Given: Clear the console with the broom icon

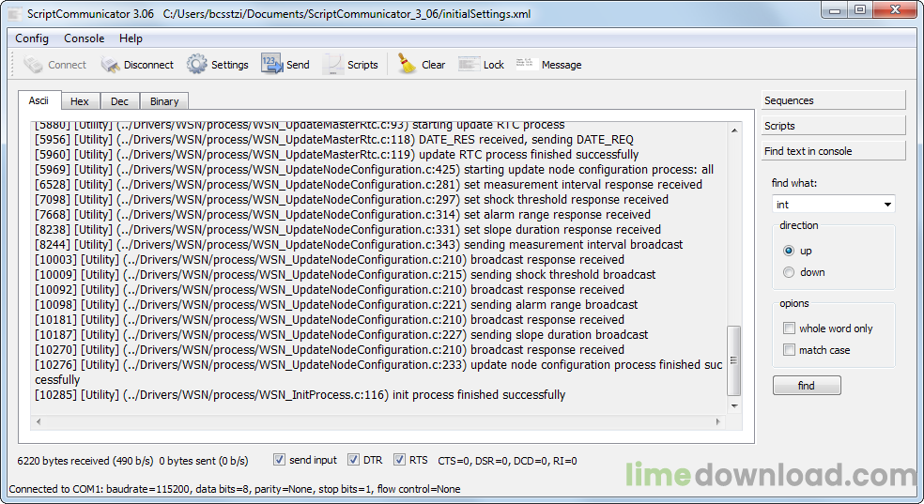Looking at the screenshot, I should point(407,65).
